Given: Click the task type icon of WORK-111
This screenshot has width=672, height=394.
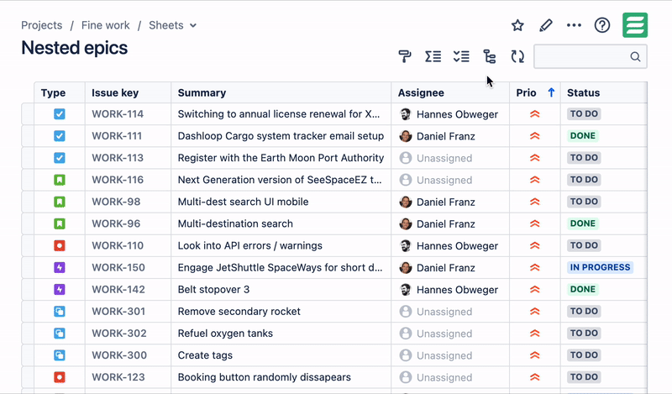Looking at the screenshot, I should click(x=59, y=136).
